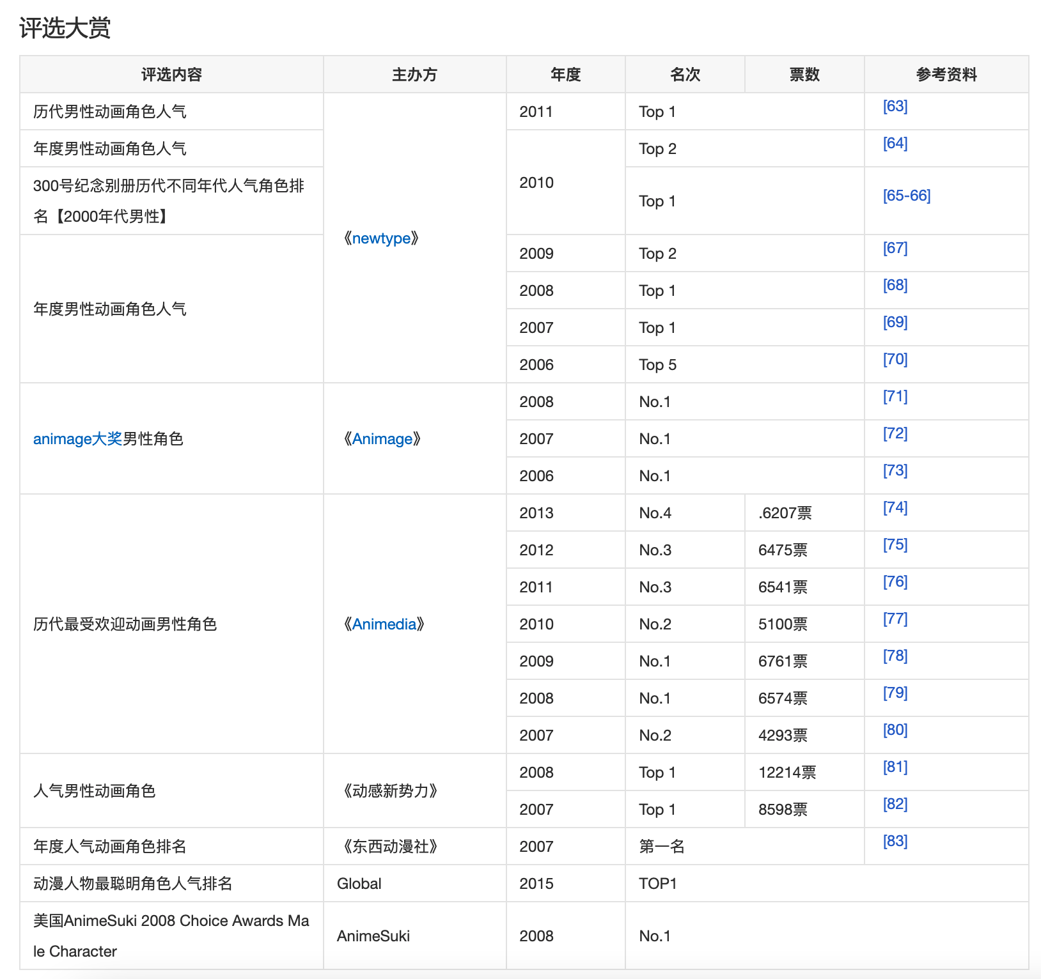The image size is (1041, 979).
Task: Open the Animedia magazine link
Action: click(x=384, y=624)
